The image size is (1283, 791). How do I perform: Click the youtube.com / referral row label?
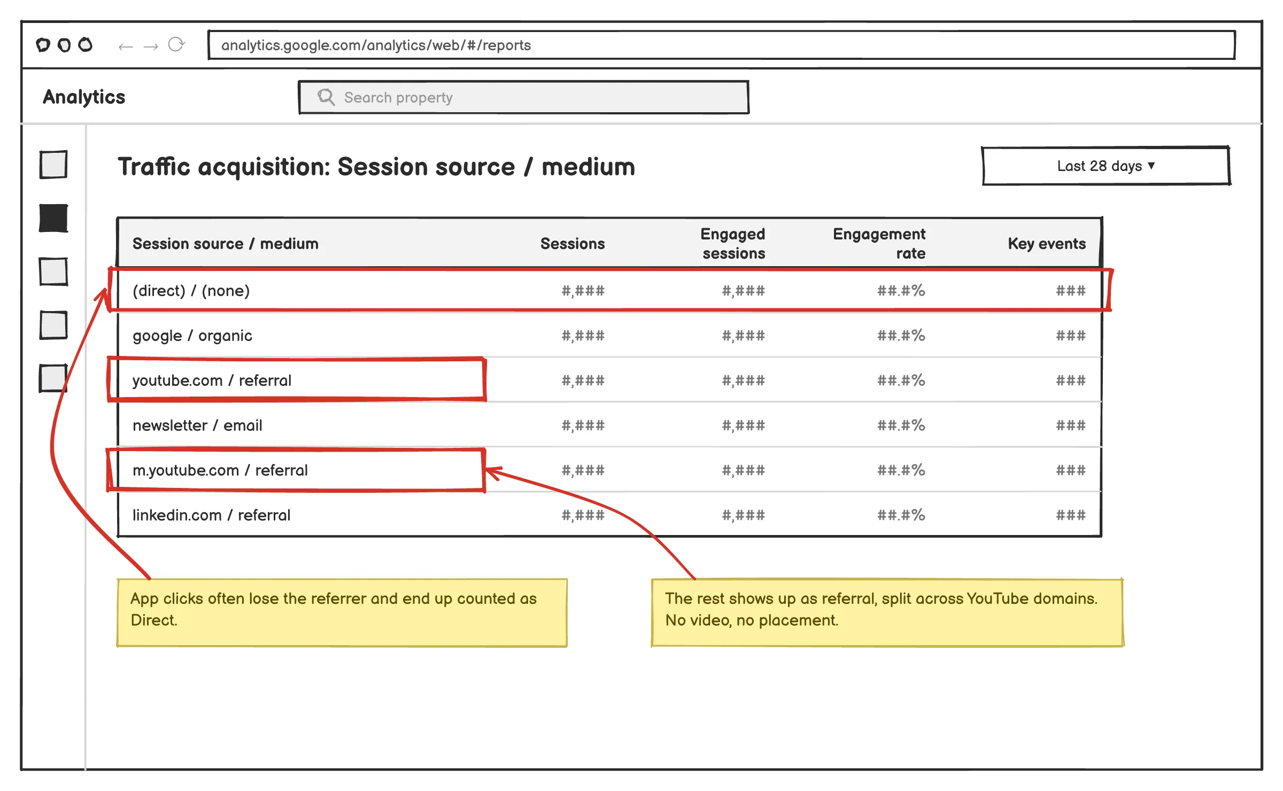click(x=212, y=381)
